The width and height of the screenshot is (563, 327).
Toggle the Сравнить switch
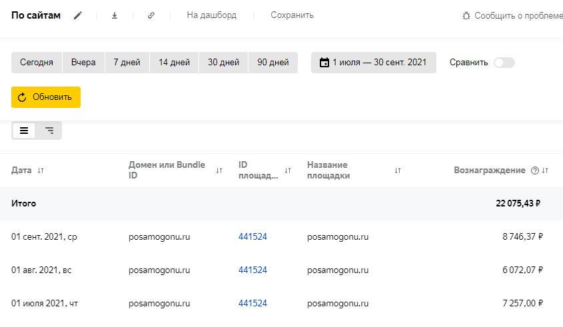[504, 63]
